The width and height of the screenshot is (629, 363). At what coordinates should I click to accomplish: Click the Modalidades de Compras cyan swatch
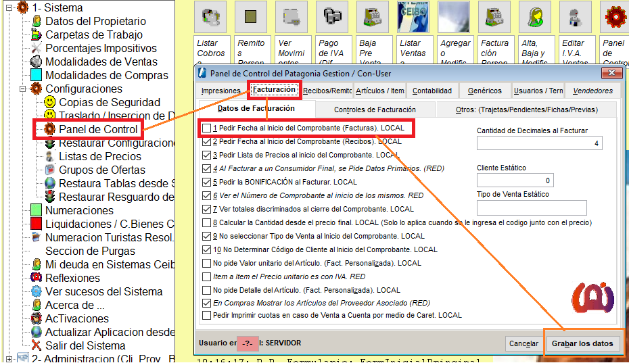coord(37,75)
